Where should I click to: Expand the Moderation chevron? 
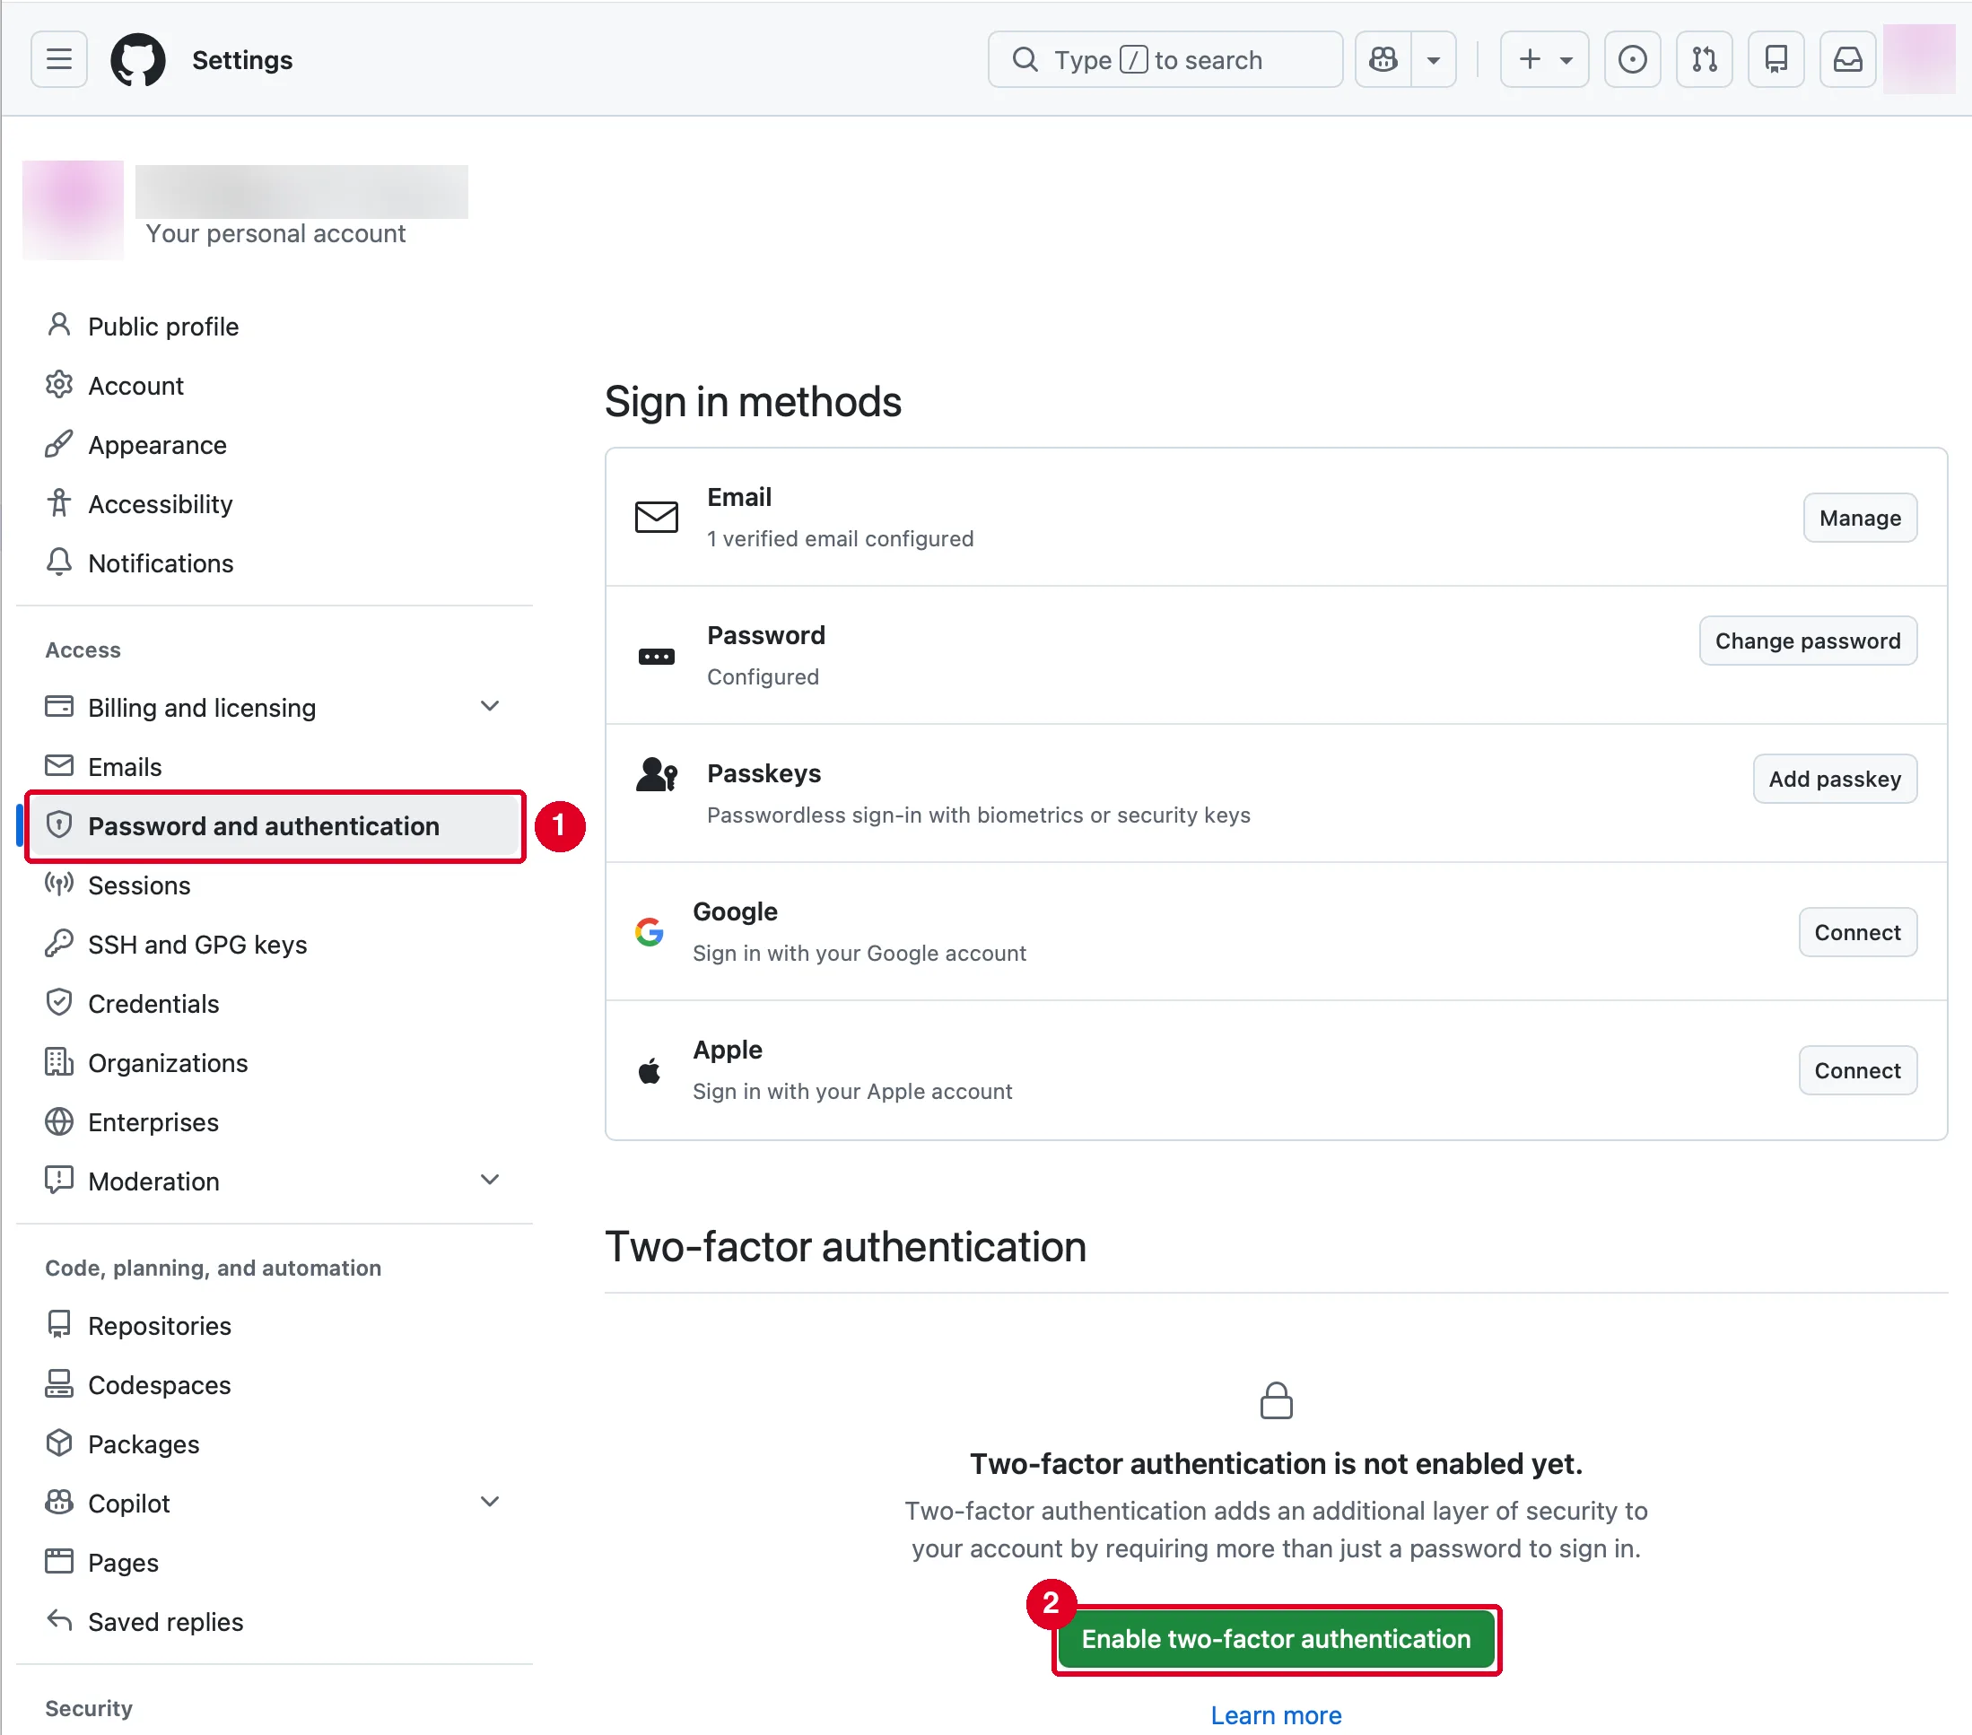click(x=490, y=1181)
